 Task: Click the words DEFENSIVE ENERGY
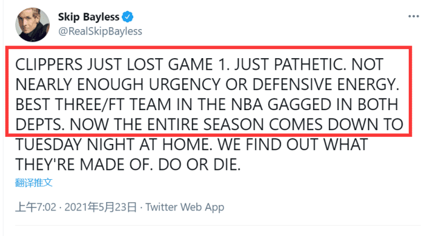click(326, 85)
